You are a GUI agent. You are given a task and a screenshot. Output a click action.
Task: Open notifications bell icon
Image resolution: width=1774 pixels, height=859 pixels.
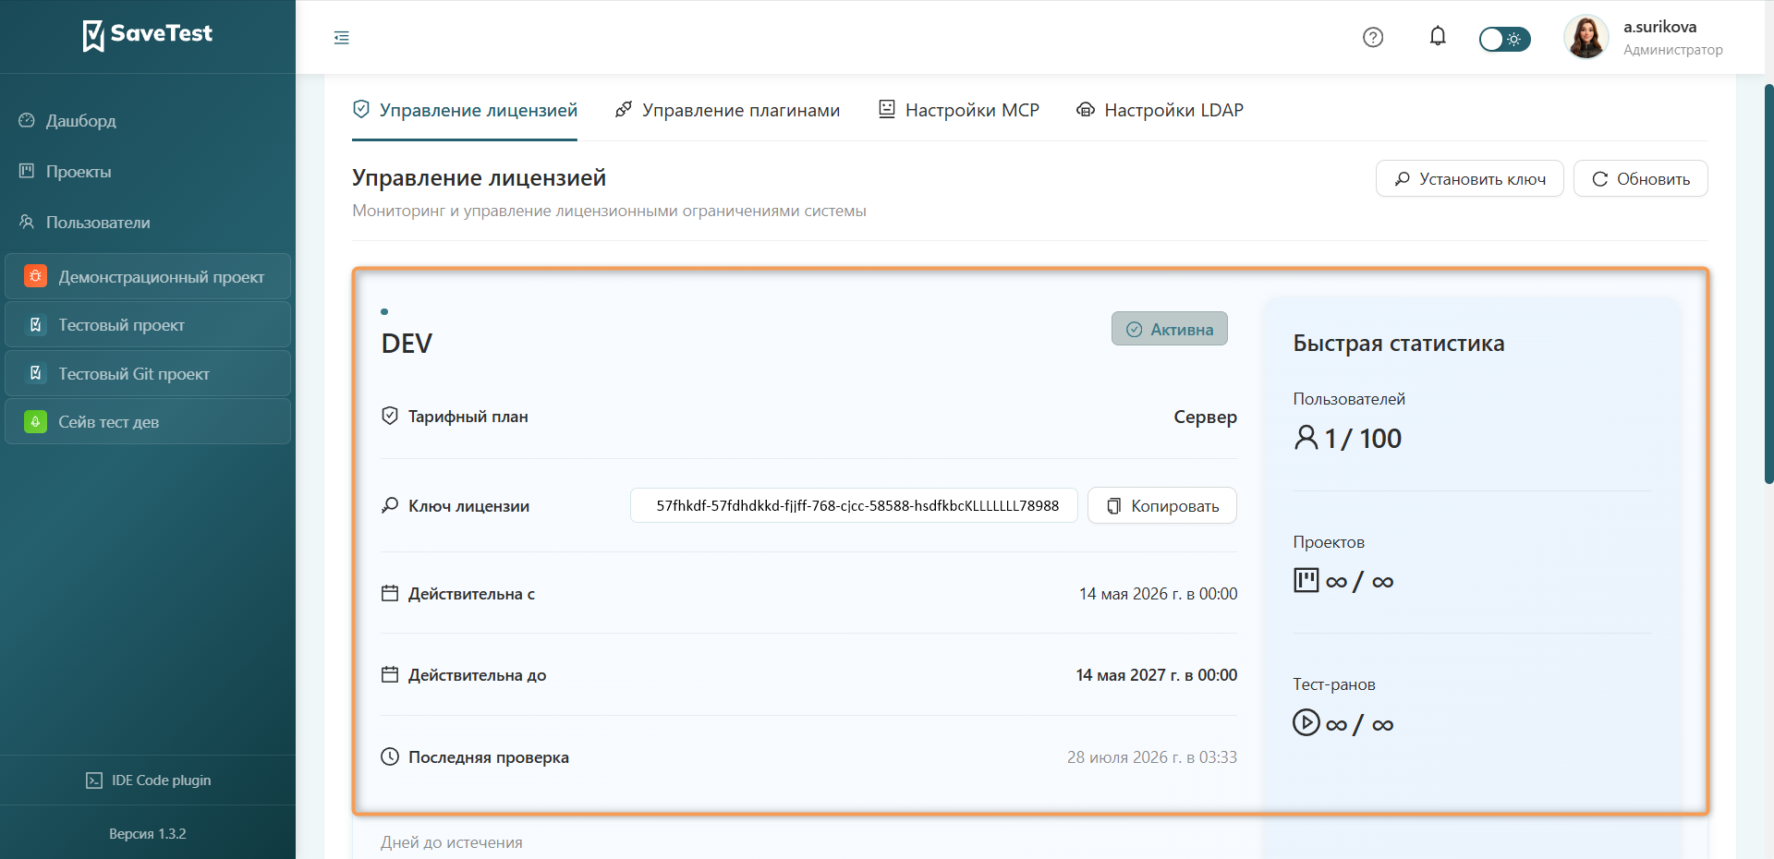pyautogui.click(x=1438, y=36)
